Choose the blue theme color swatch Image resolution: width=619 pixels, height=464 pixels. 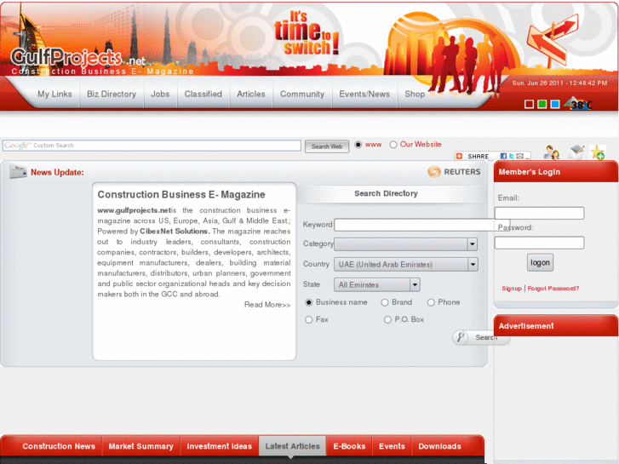[x=555, y=104]
